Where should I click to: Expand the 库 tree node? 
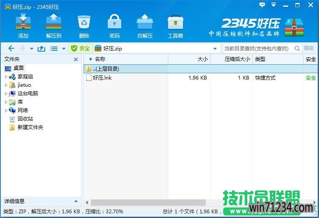point(6,102)
